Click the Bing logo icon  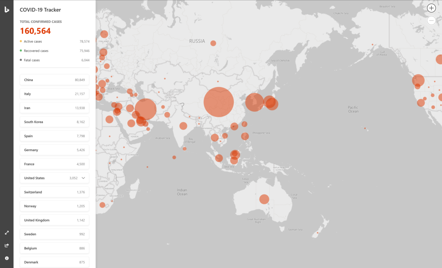(x=7, y=10)
